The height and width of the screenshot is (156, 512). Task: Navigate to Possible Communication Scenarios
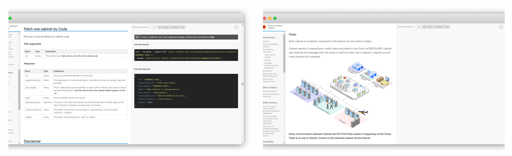tap(271, 65)
